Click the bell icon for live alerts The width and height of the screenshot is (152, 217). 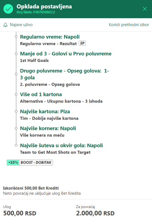click(6, 25)
